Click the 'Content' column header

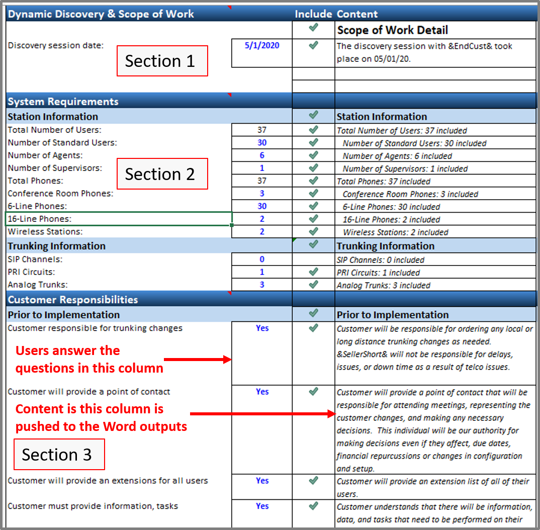(x=357, y=14)
